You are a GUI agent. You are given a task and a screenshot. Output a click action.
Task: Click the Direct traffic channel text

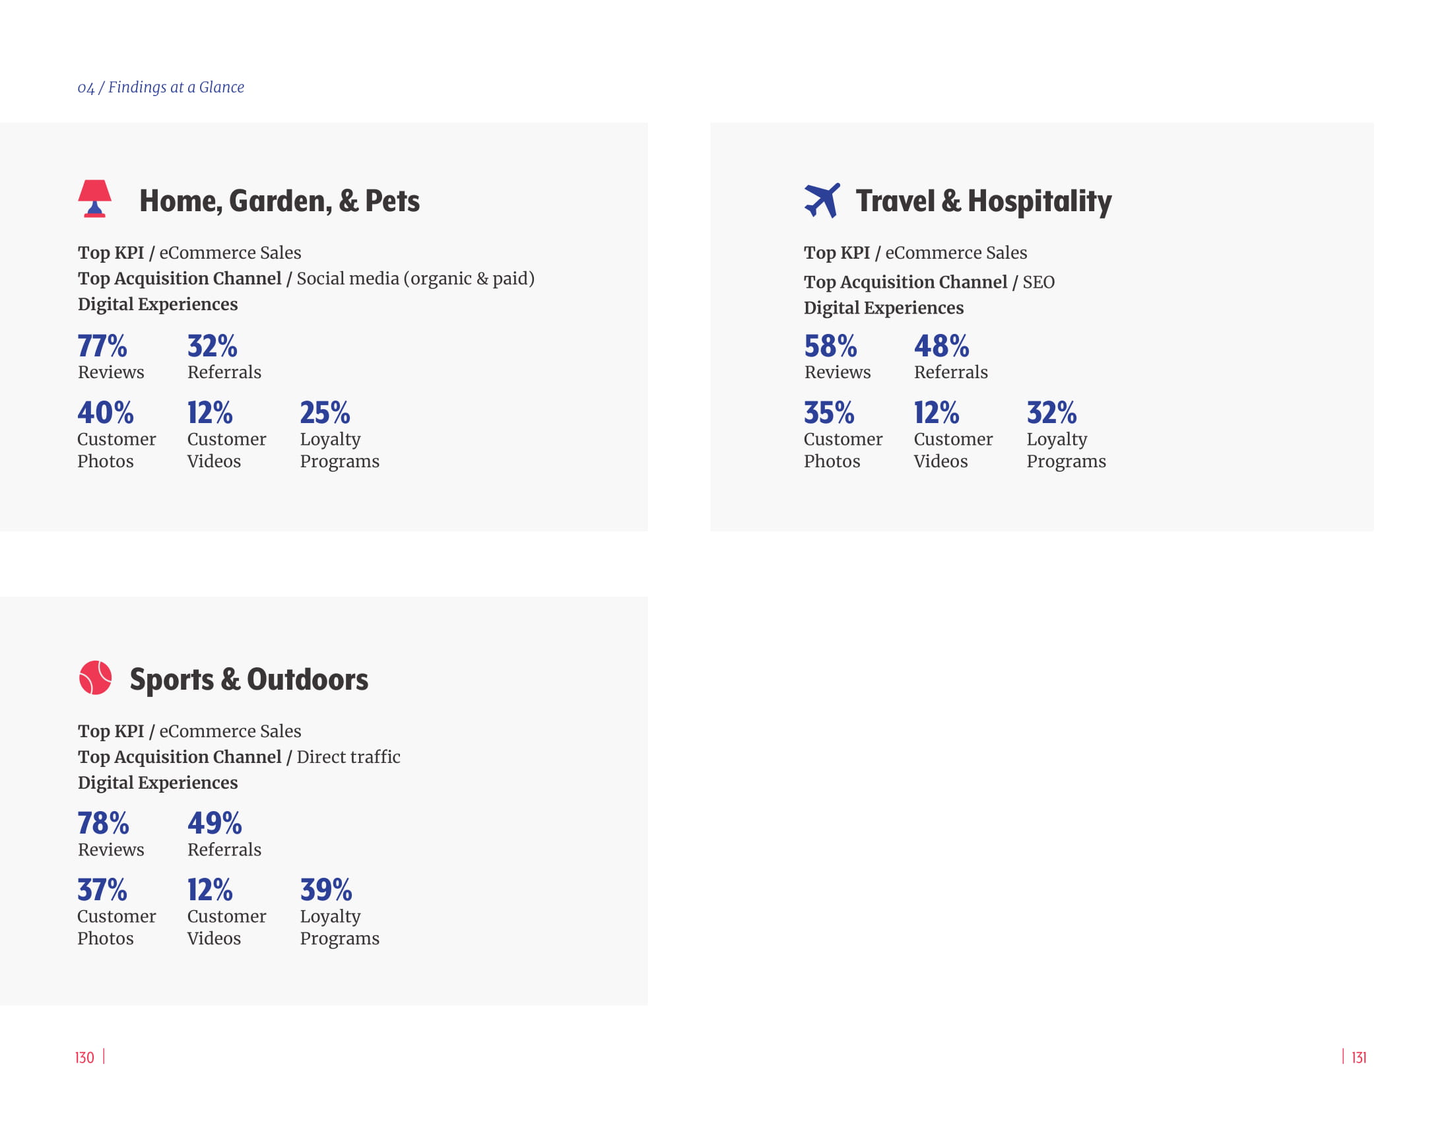coord(348,756)
